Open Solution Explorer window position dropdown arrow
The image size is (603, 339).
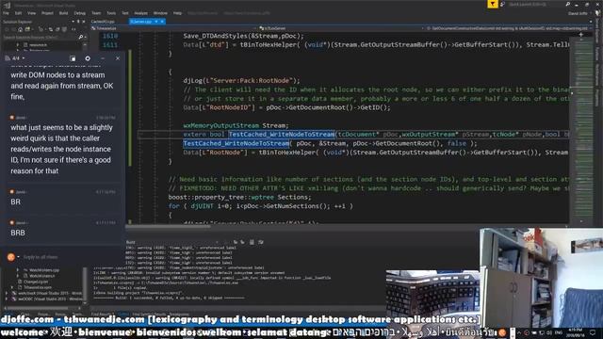[x=73, y=22]
